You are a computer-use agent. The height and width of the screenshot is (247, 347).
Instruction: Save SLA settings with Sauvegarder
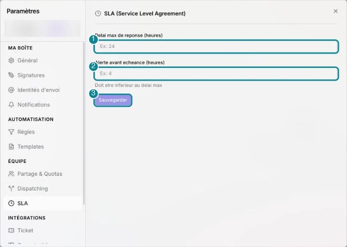113,100
